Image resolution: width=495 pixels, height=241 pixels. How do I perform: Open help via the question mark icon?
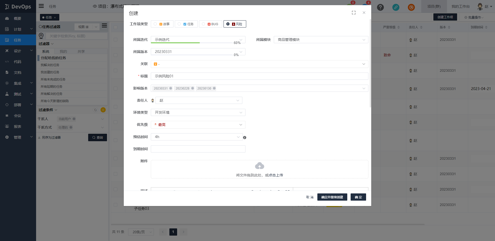[x=380, y=7]
